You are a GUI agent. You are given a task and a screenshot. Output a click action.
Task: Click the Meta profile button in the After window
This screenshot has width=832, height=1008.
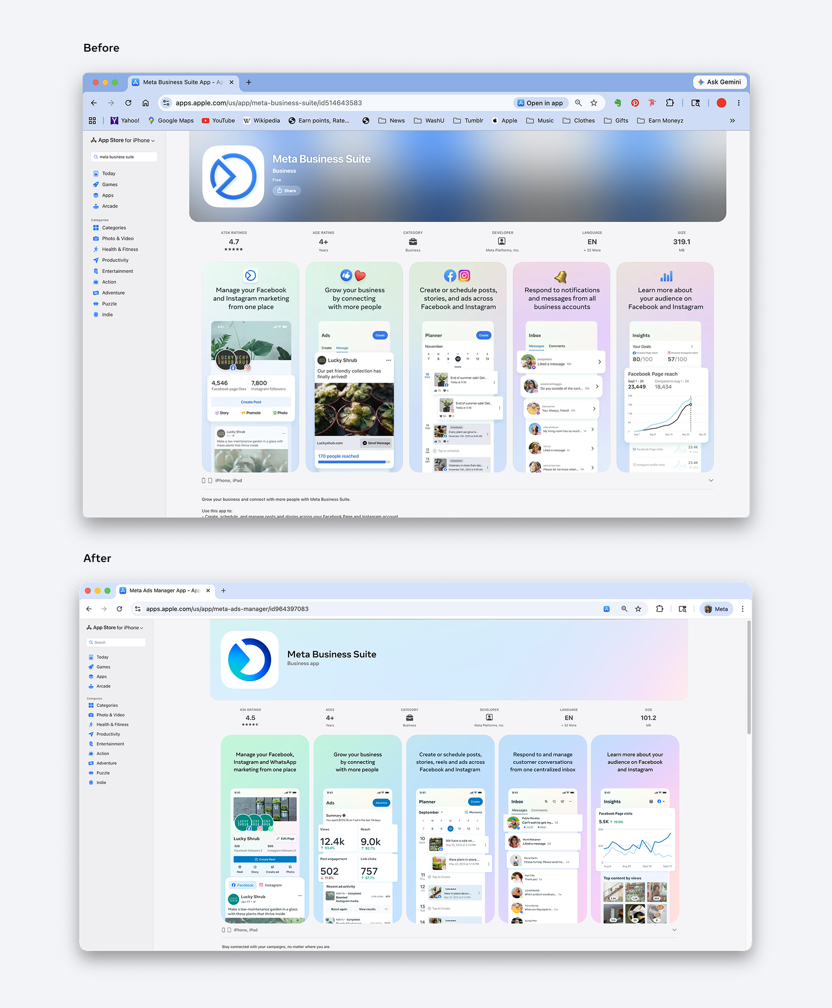point(716,609)
